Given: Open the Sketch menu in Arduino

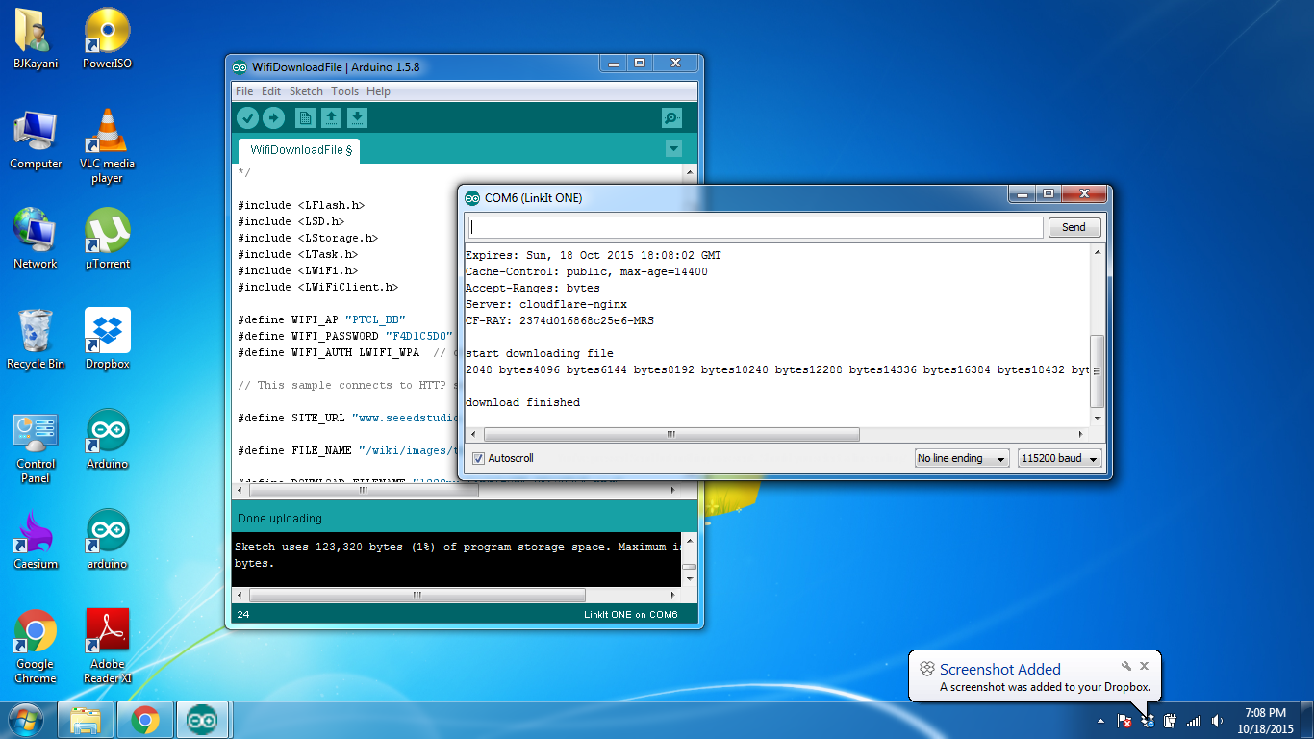Looking at the screenshot, I should tap(306, 91).
